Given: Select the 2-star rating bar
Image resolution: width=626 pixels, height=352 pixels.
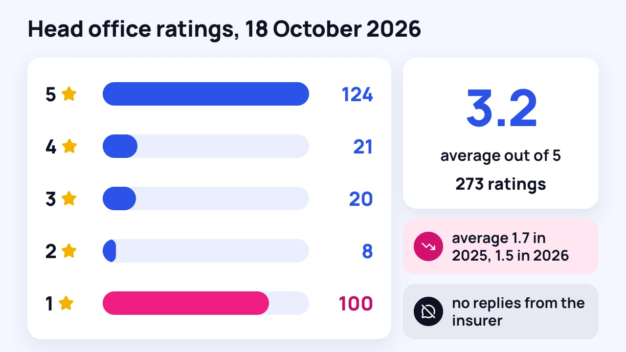Looking at the screenshot, I should pos(206,251).
